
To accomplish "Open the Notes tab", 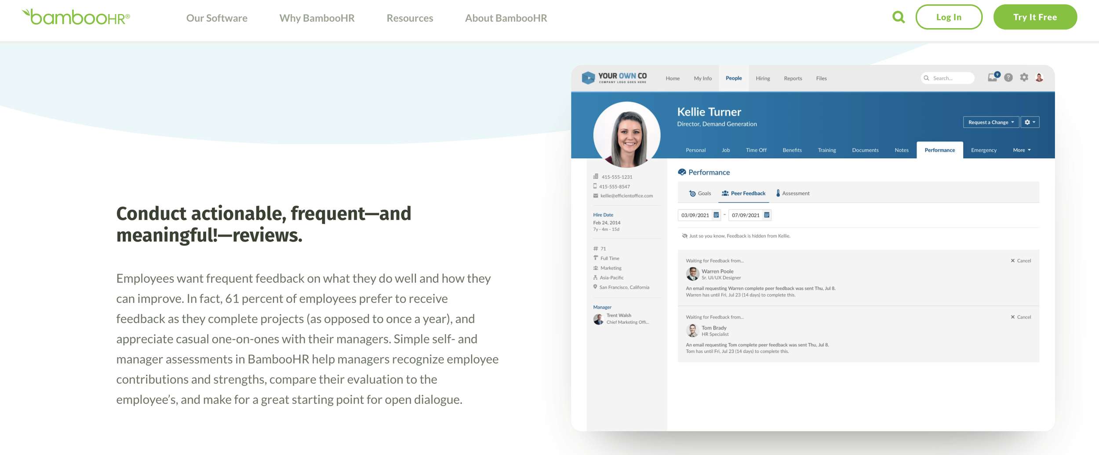I will tap(902, 150).
